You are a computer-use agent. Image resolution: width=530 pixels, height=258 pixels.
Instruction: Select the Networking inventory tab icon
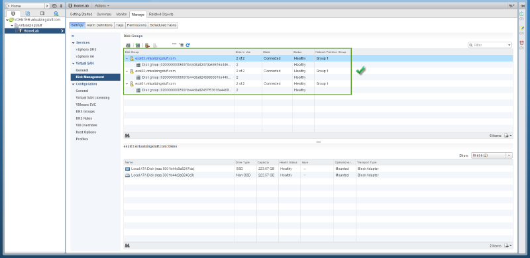[56, 13]
